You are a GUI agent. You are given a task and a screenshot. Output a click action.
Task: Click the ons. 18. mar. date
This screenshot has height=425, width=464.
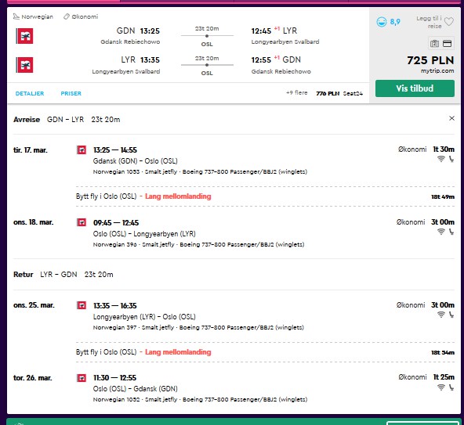tap(33, 222)
